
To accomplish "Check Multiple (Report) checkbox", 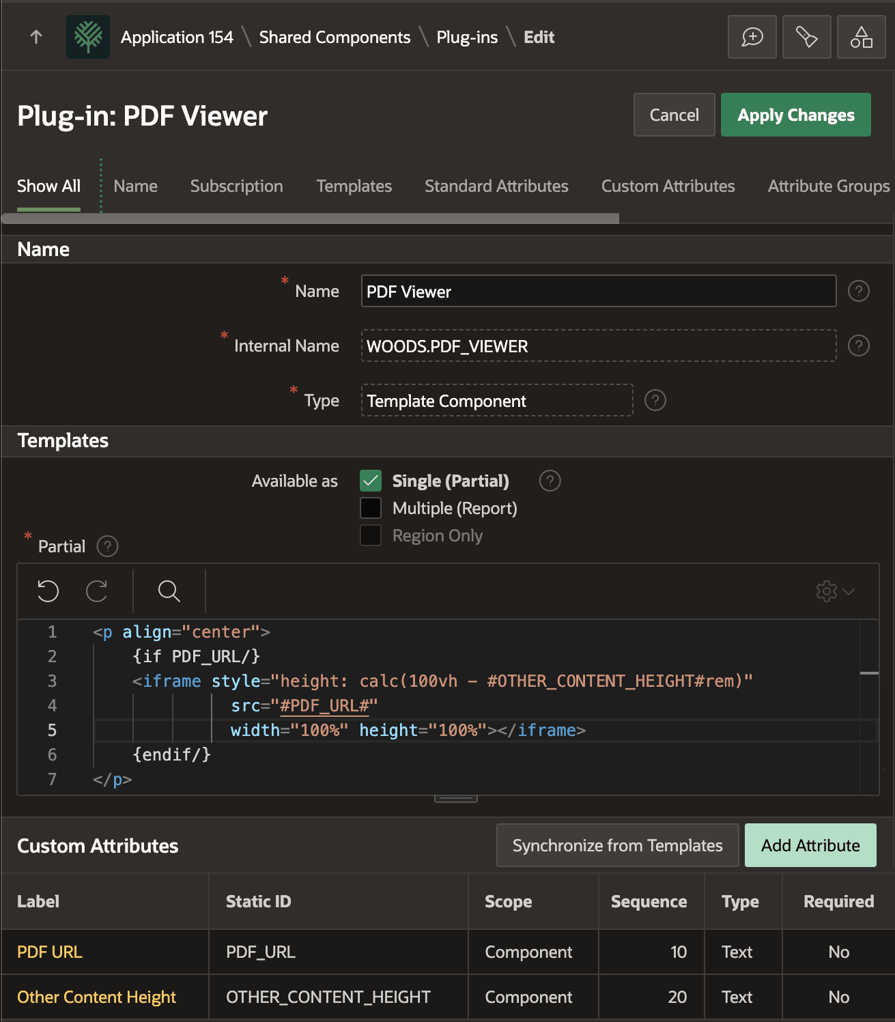I will 371,509.
